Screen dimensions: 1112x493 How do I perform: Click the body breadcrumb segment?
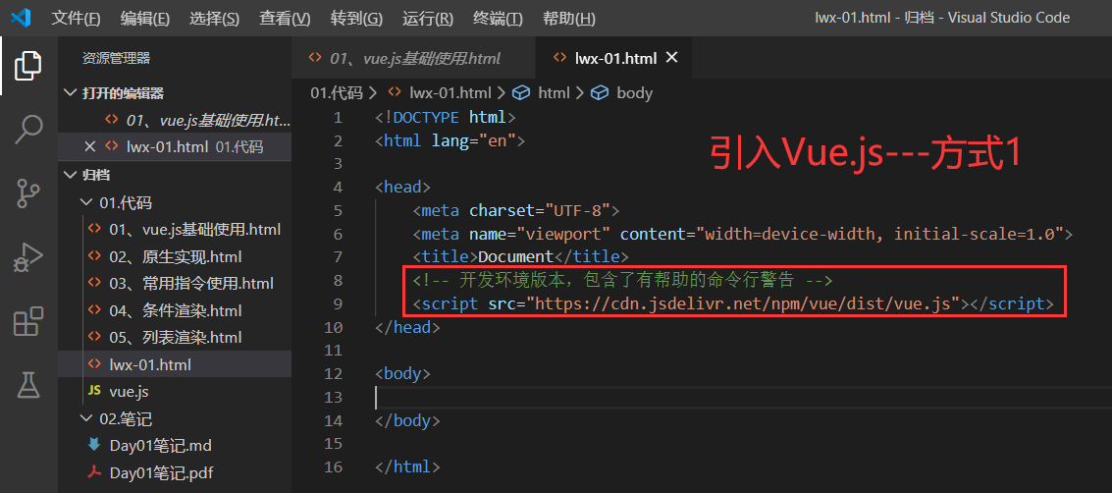[x=635, y=93]
